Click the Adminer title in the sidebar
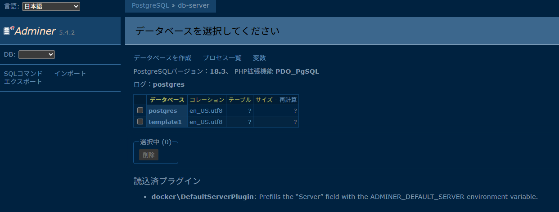The height and width of the screenshot is (212, 559). point(35,31)
